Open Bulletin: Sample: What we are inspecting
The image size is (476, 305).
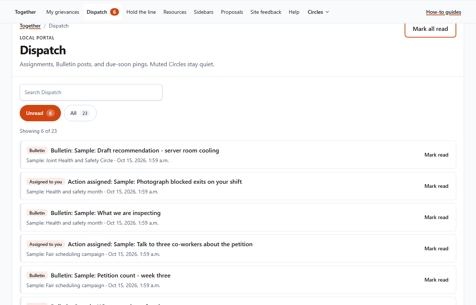(x=106, y=213)
